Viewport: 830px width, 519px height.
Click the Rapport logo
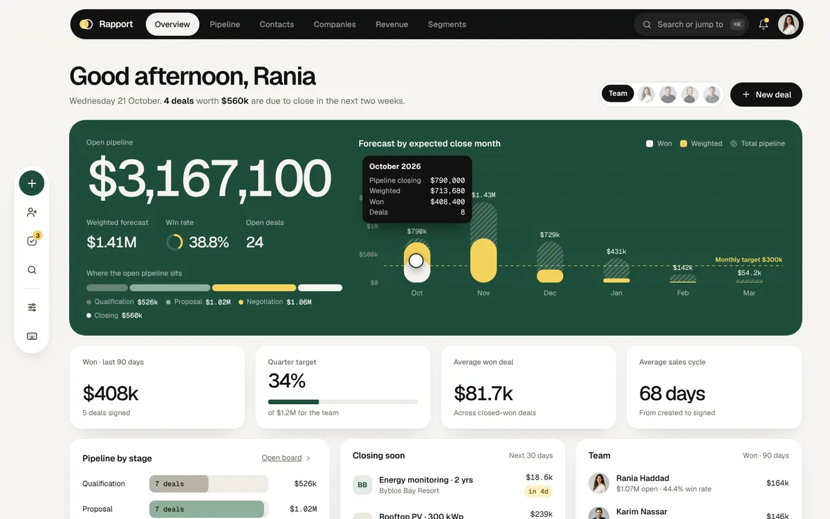[106, 24]
